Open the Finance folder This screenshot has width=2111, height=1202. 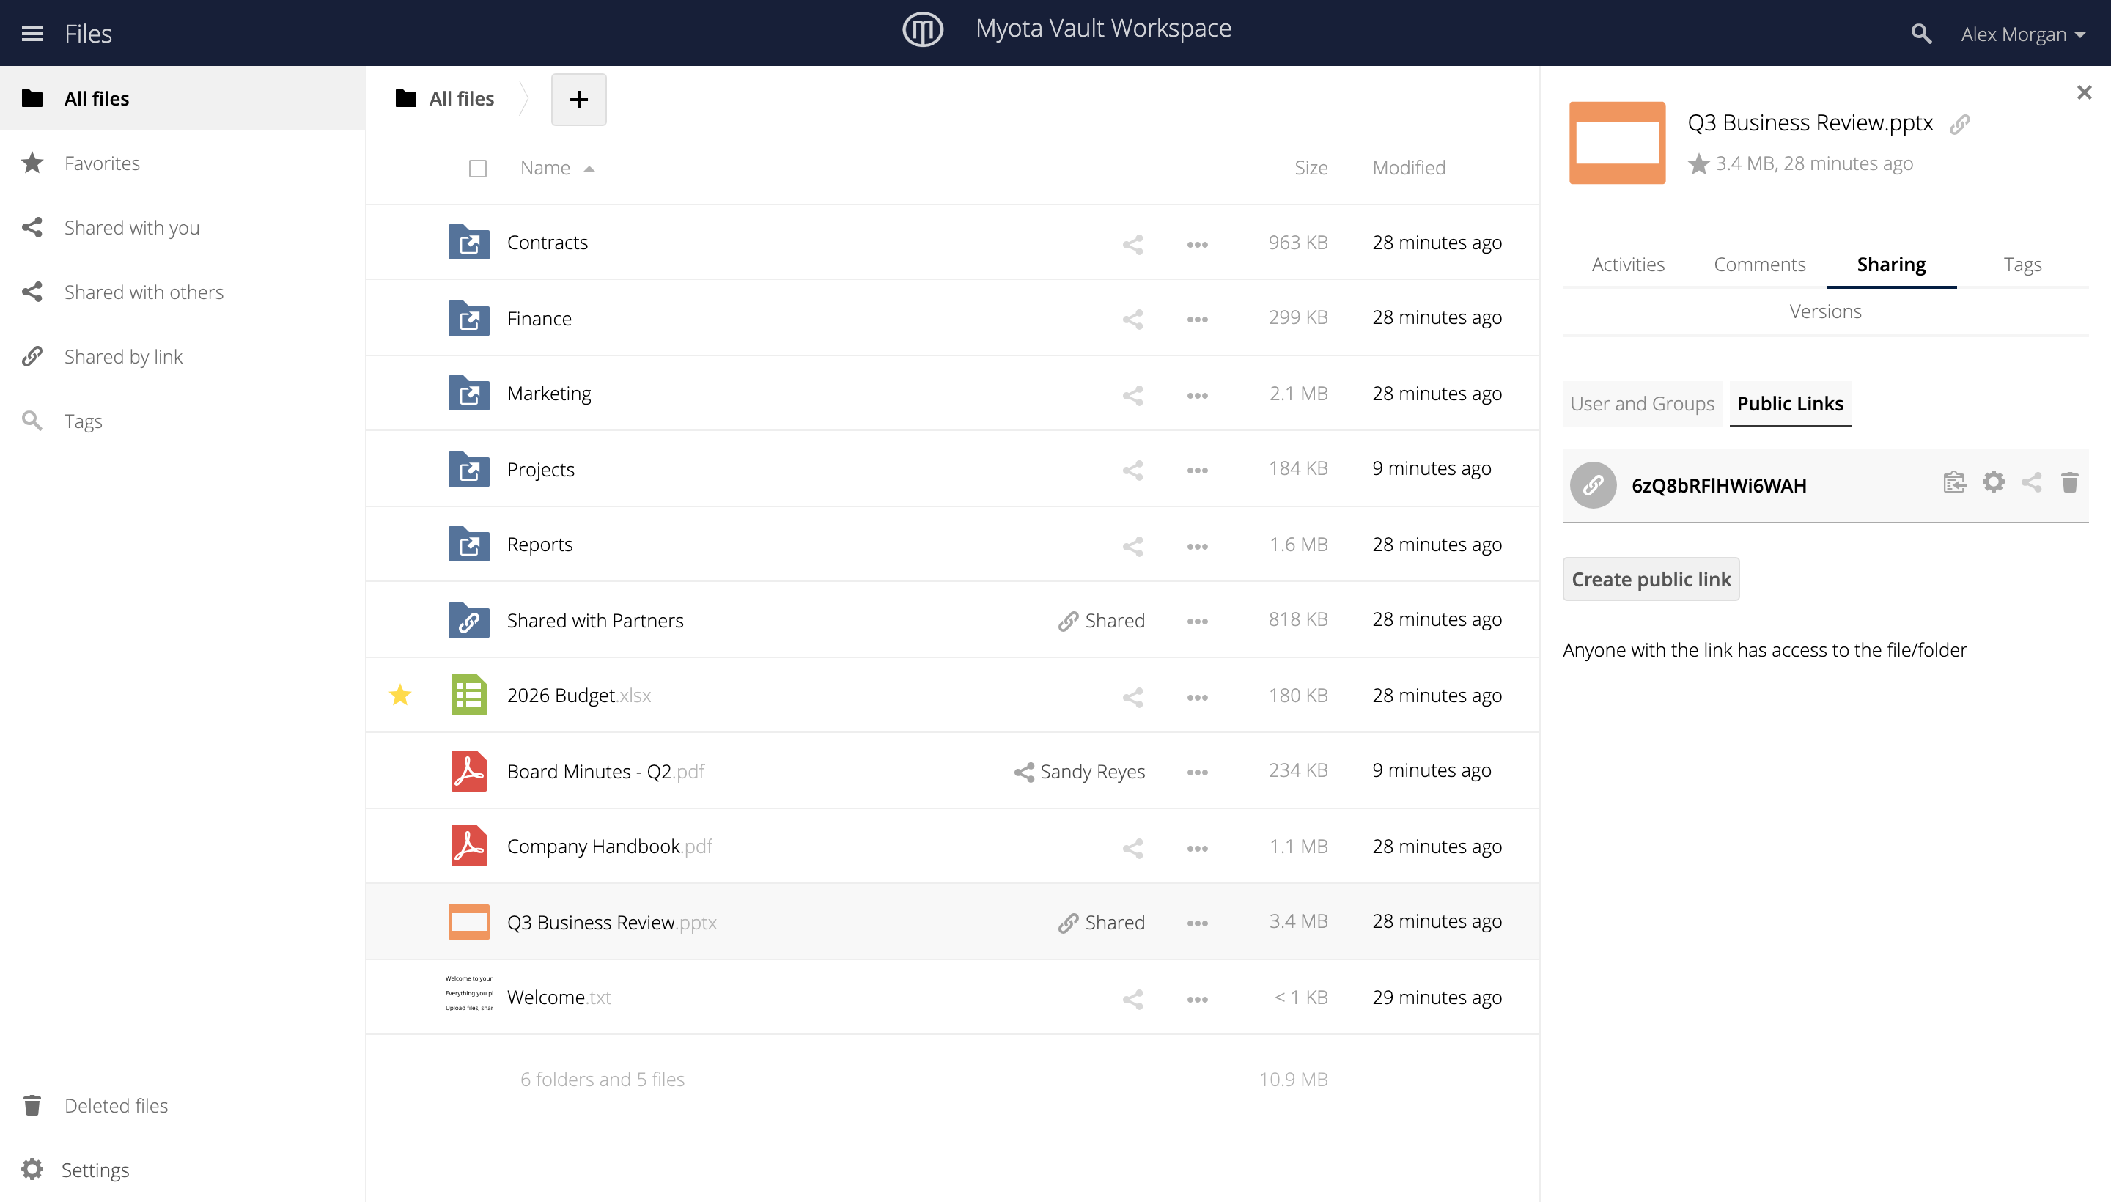pos(539,319)
